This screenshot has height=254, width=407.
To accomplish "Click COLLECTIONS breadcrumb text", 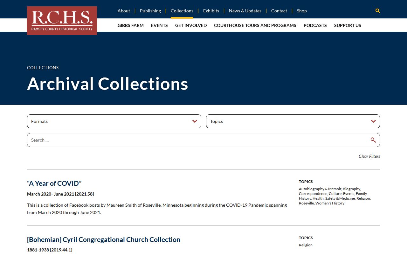I will pos(43,68).
